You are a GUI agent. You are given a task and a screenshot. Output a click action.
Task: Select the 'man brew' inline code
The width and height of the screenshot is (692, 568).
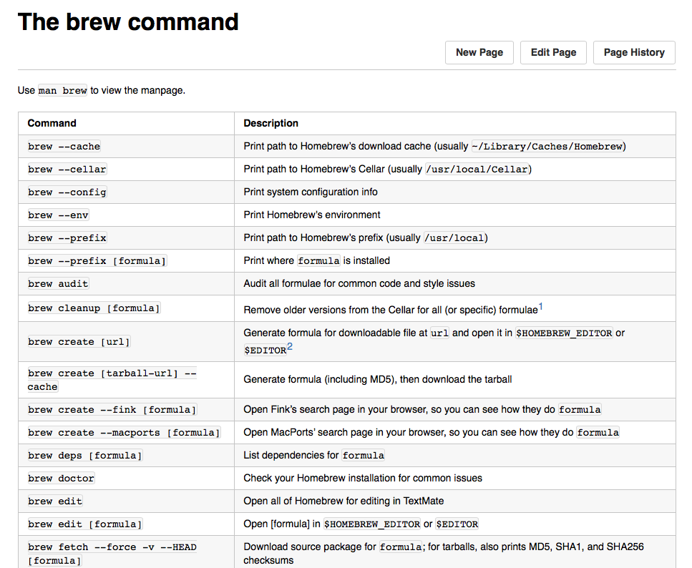63,90
